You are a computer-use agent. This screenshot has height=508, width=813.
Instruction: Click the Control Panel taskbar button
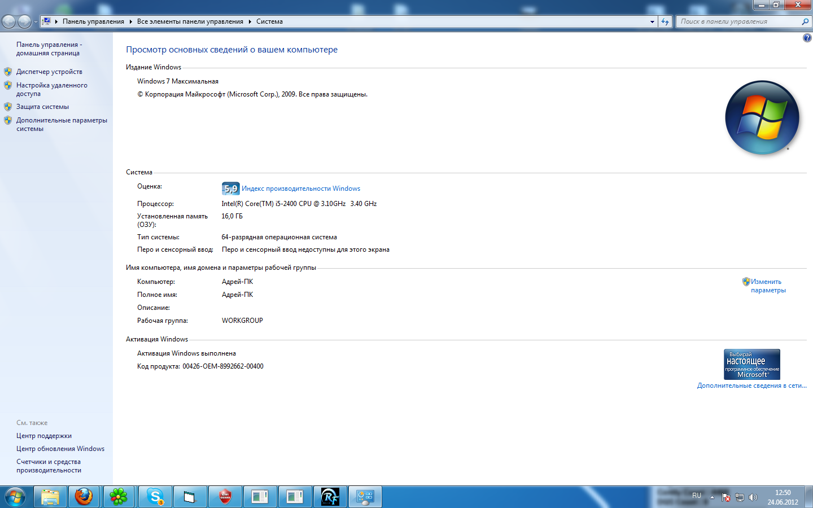point(365,497)
